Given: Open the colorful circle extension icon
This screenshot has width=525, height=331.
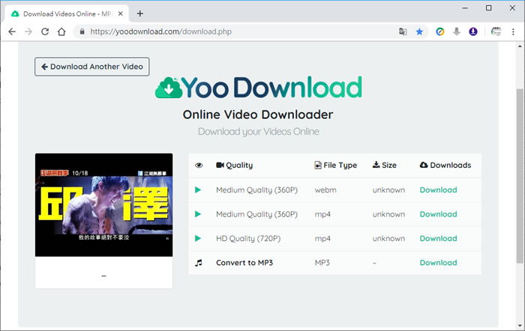Looking at the screenshot, I should pyautogui.click(x=440, y=31).
